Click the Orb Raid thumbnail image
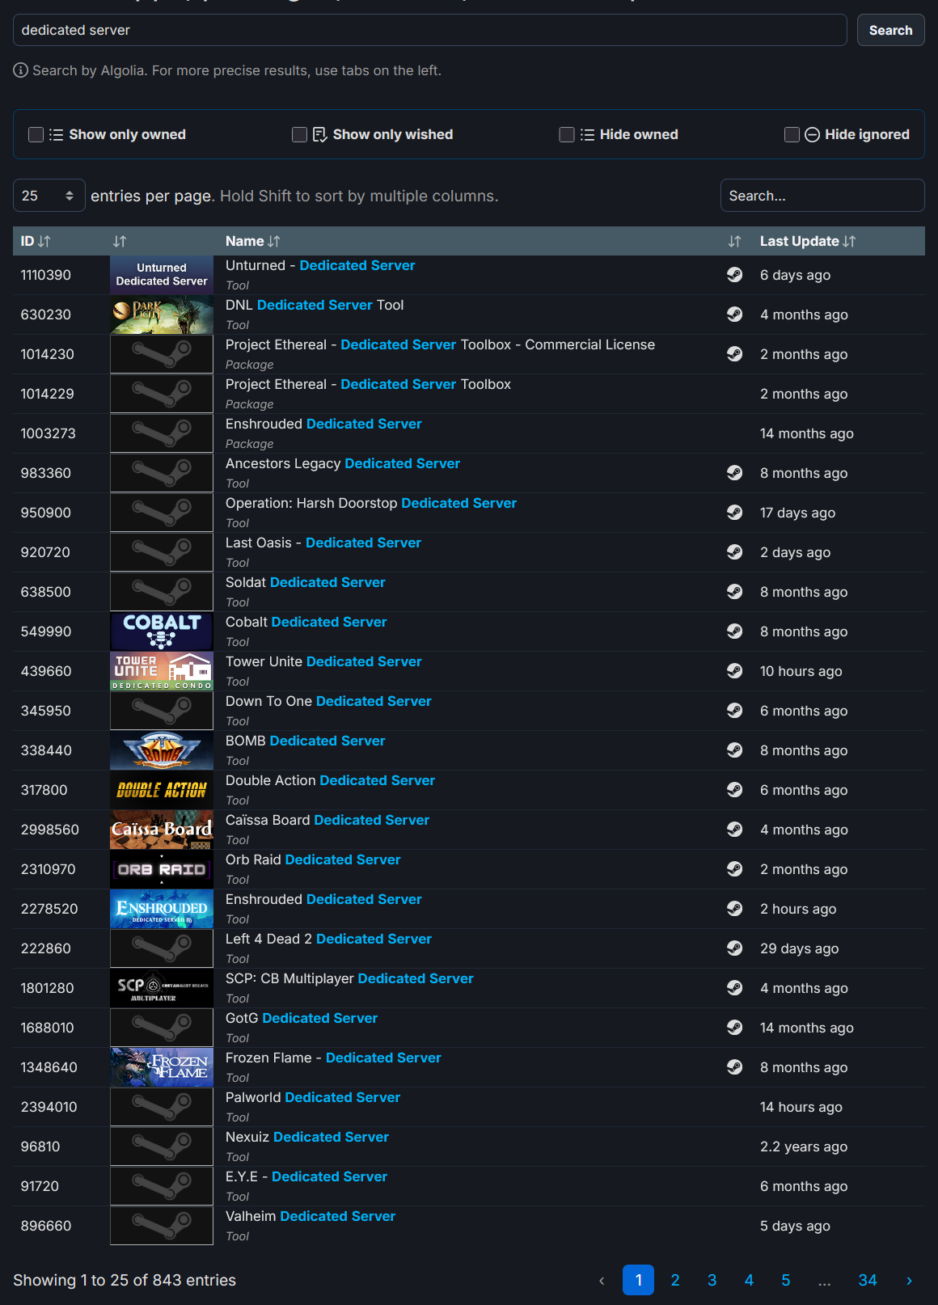The height and width of the screenshot is (1305, 938). tap(162, 869)
